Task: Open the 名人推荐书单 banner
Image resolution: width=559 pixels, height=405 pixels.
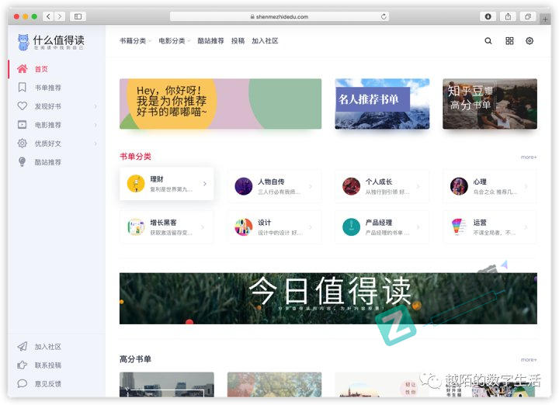Action: pyautogui.click(x=382, y=104)
